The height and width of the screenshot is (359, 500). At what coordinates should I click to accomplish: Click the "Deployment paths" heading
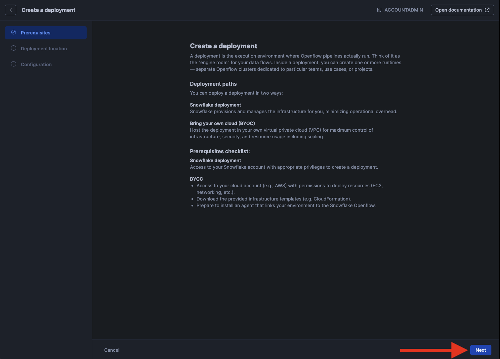213,84
